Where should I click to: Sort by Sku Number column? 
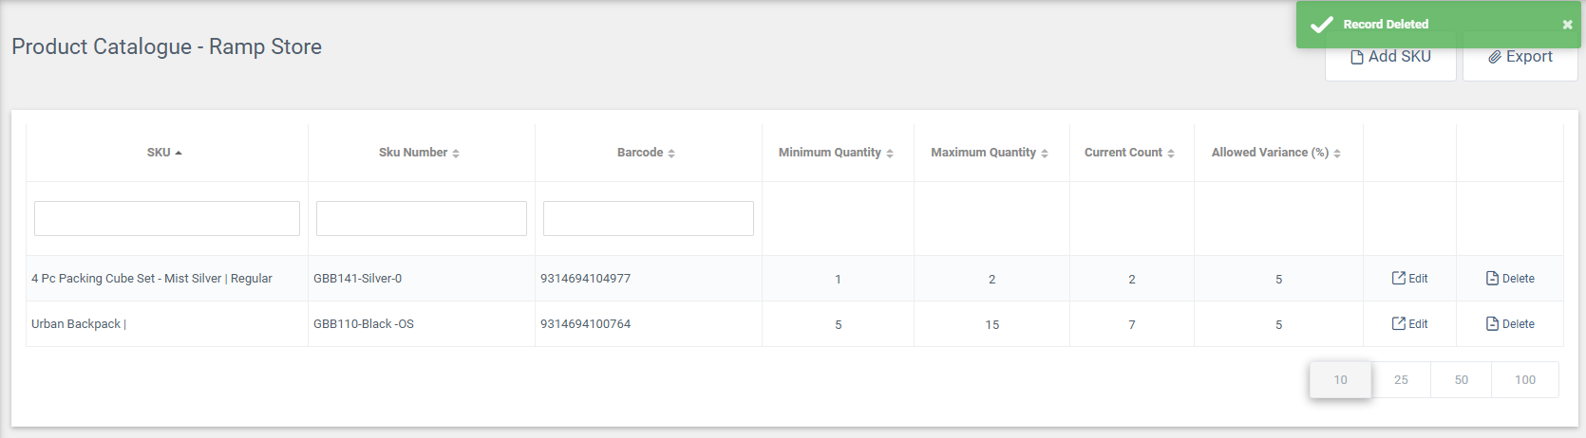click(419, 153)
